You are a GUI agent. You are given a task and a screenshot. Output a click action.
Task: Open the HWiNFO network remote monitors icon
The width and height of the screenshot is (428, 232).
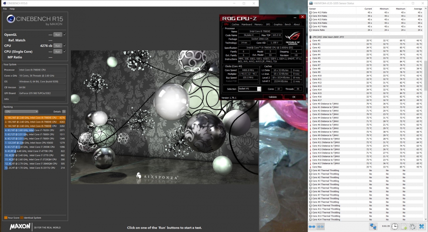click(x=373, y=227)
